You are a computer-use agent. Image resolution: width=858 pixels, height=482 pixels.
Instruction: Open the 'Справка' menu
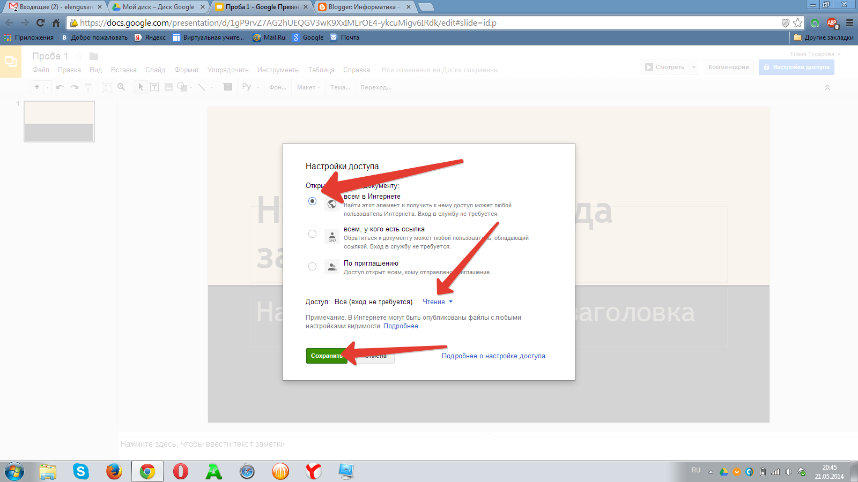tap(357, 70)
